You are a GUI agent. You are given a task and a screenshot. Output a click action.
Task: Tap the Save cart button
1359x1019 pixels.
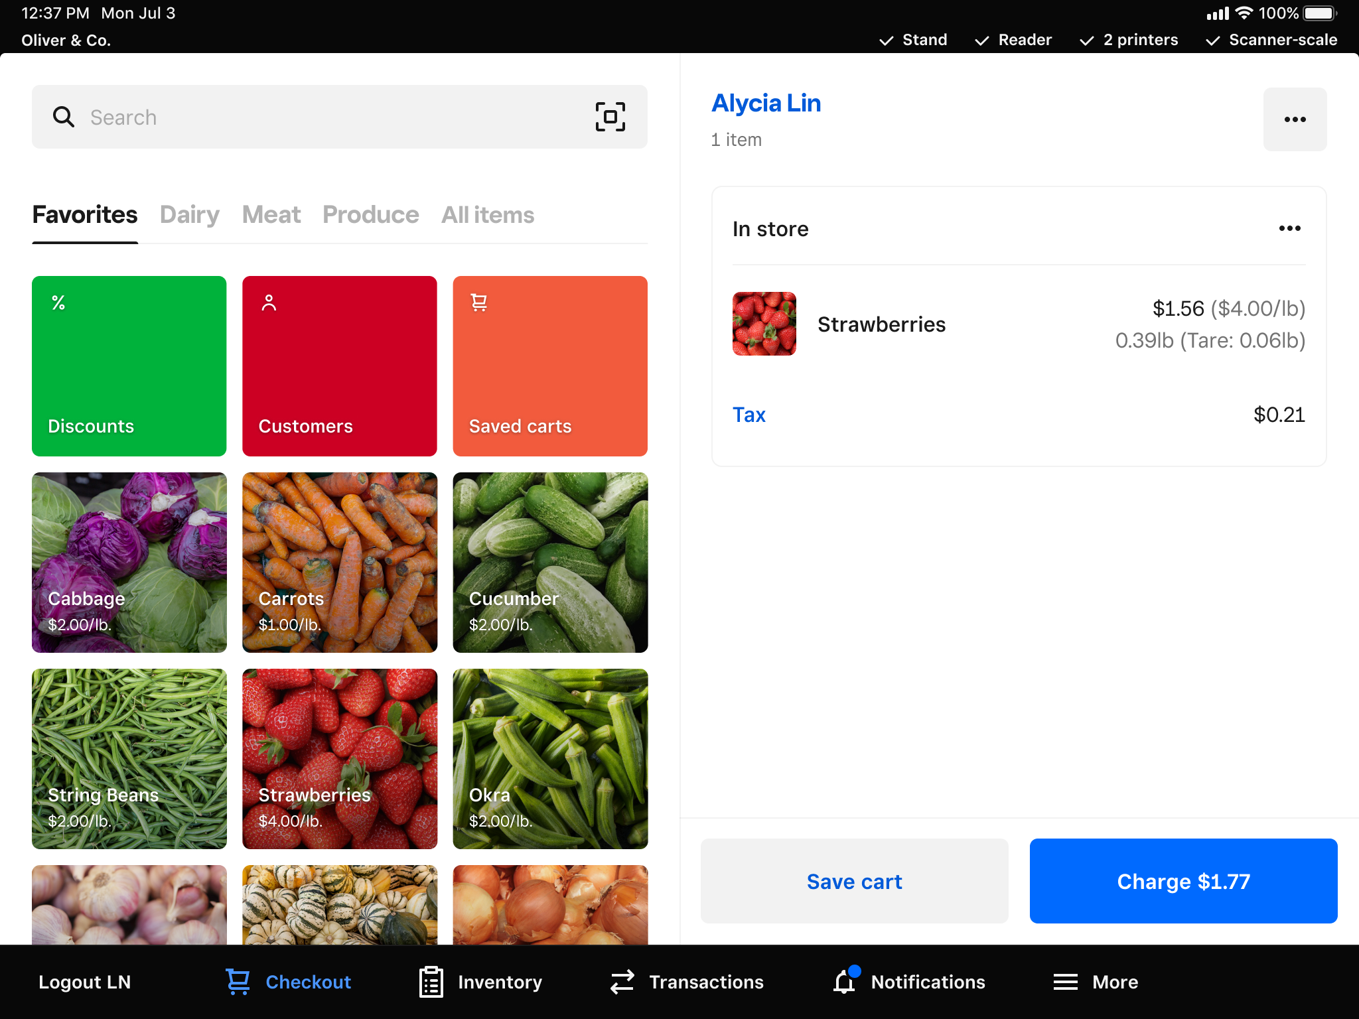point(854,881)
